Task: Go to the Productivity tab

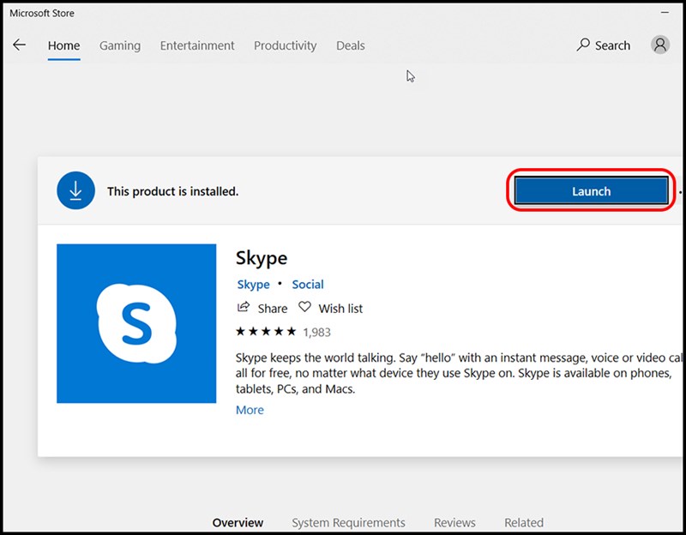Action: 286,45
